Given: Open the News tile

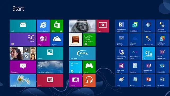Looking at the screenshot, I should click(x=50, y=81).
